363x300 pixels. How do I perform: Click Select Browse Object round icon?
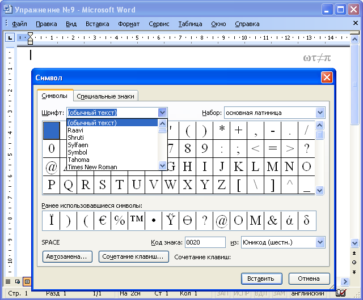coord(354,262)
